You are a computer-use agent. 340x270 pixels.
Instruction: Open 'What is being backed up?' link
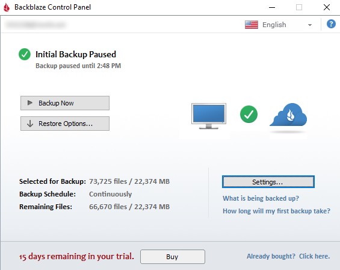point(261,198)
